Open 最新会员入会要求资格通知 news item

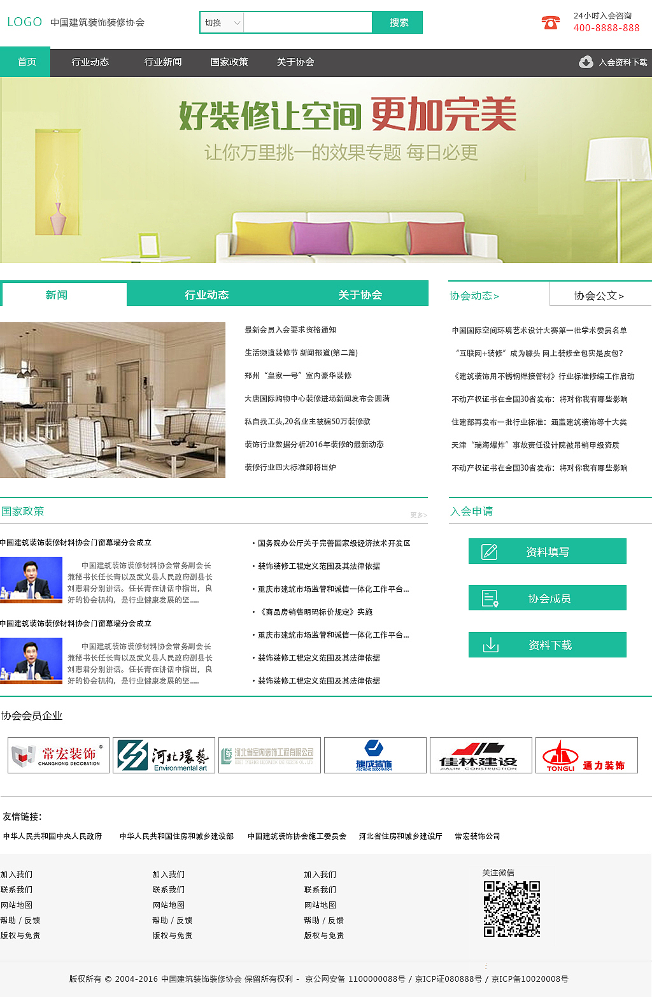tap(290, 330)
